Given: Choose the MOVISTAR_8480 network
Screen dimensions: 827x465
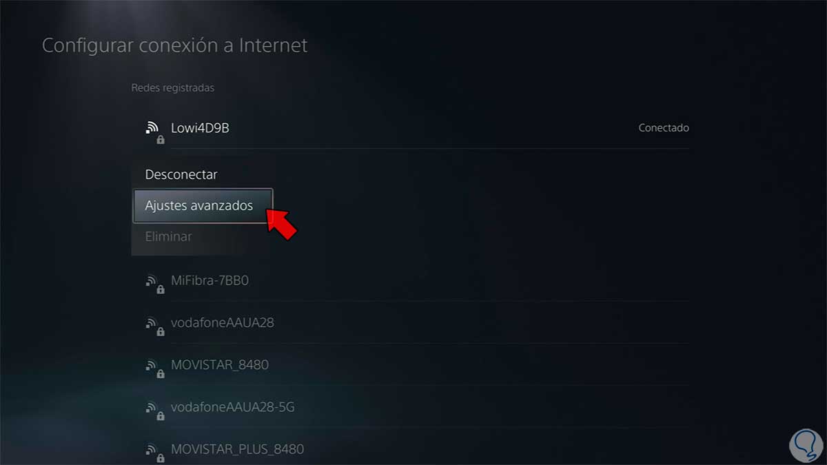Looking at the screenshot, I should 220,365.
